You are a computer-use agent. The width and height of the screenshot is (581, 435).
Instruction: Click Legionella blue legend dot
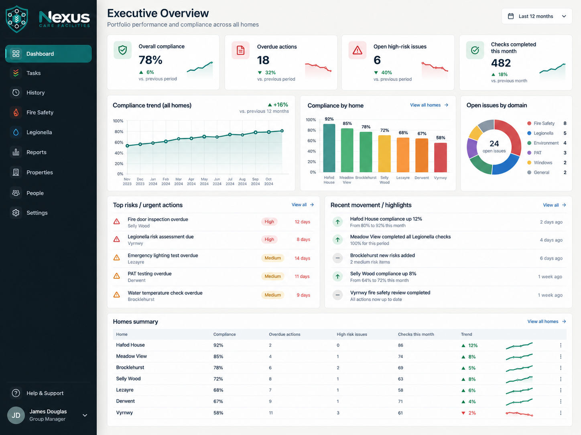point(529,133)
